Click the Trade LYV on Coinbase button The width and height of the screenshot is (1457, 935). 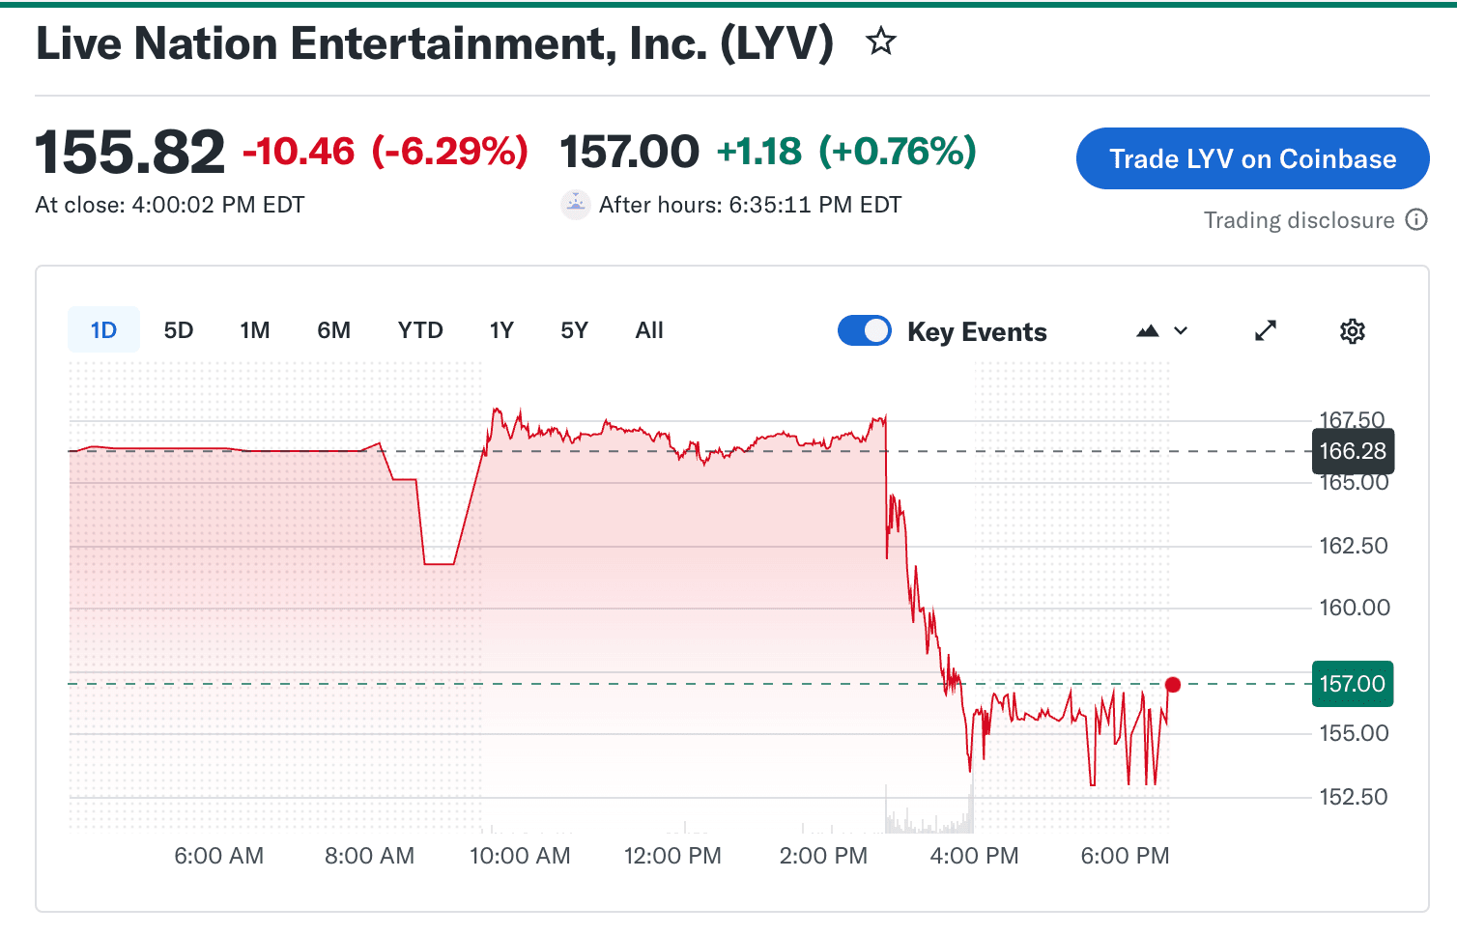[1251, 158]
